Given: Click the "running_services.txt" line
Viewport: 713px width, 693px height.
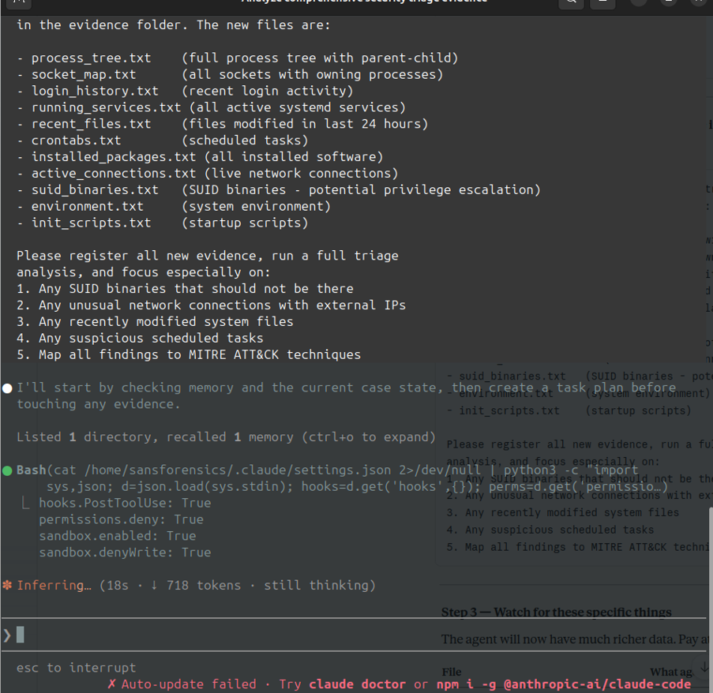Looking at the screenshot, I should click(x=211, y=107).
